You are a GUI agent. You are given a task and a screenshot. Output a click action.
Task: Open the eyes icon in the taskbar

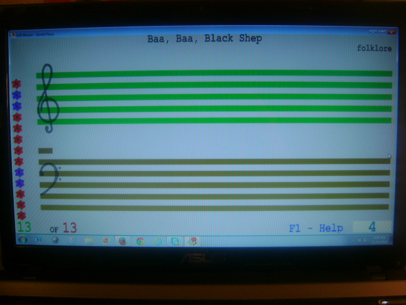pos(39,240)
